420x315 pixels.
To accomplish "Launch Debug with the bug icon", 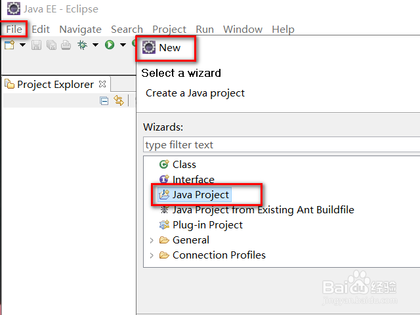I will click(83, 45).
